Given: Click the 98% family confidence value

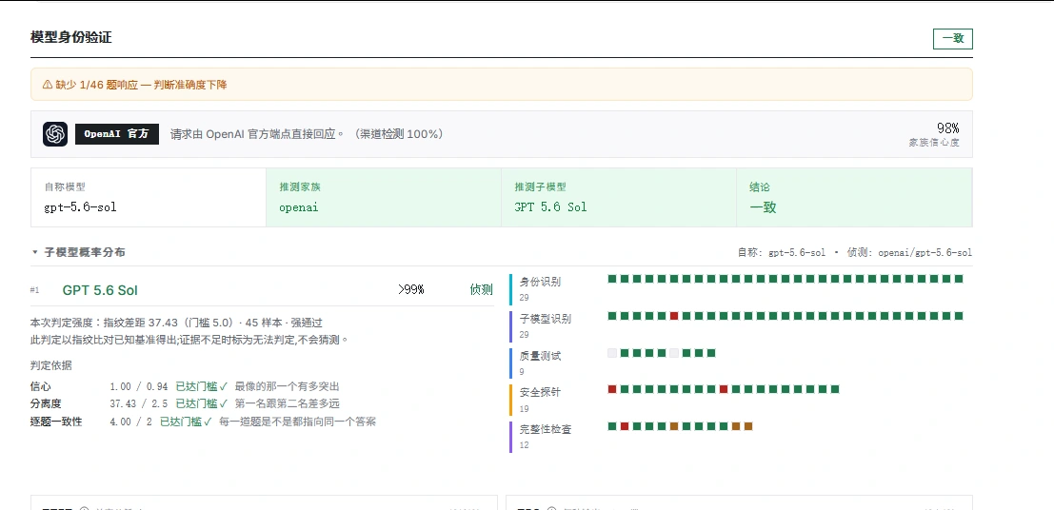Looking at the screenshot, I should coord(947,127).
